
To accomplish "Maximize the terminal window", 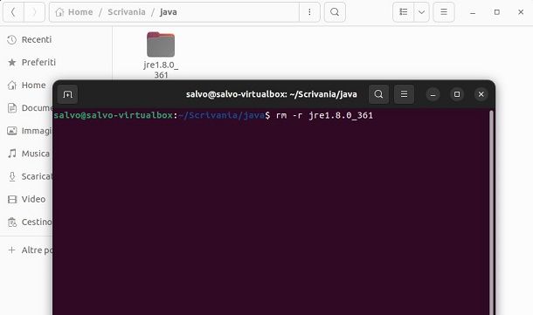I will [457, 94].
